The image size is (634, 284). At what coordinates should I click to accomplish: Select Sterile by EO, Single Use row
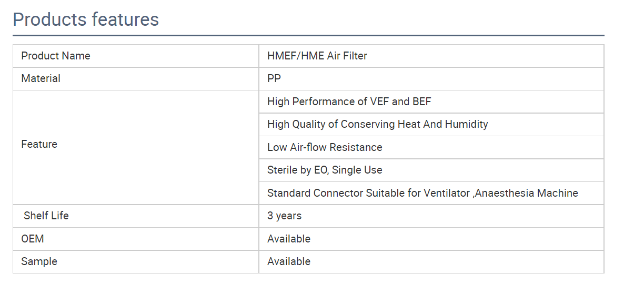pos(431,170)
